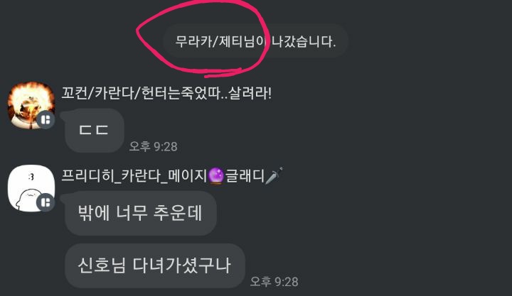
Task: Select the 신호님 다녀가셨구나 message bubble
Action: (155, 265)
